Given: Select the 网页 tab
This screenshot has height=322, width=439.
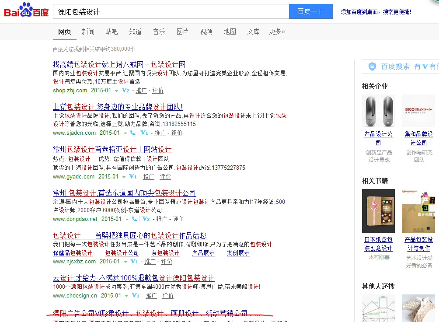Looking at the screenshot, I should (x=64, y=31).
